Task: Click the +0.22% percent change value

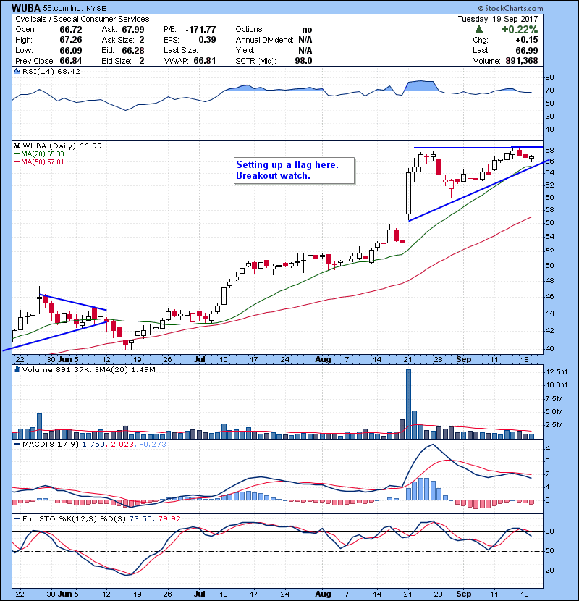Action: 520,30
